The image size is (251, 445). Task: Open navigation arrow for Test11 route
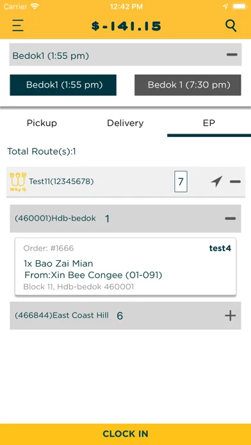click(x=216, y=182)
